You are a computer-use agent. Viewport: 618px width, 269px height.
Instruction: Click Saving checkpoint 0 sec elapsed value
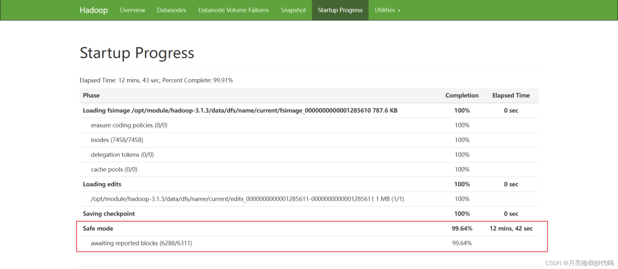pyautogui.click(x=511, y=214)
